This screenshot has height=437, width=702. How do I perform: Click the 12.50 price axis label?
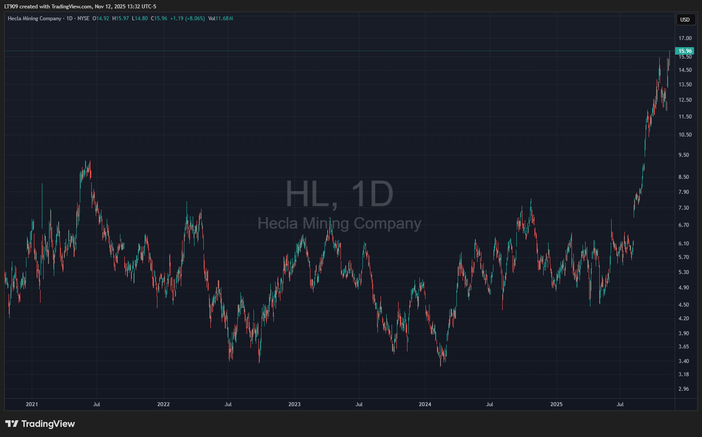click(685, 100)
